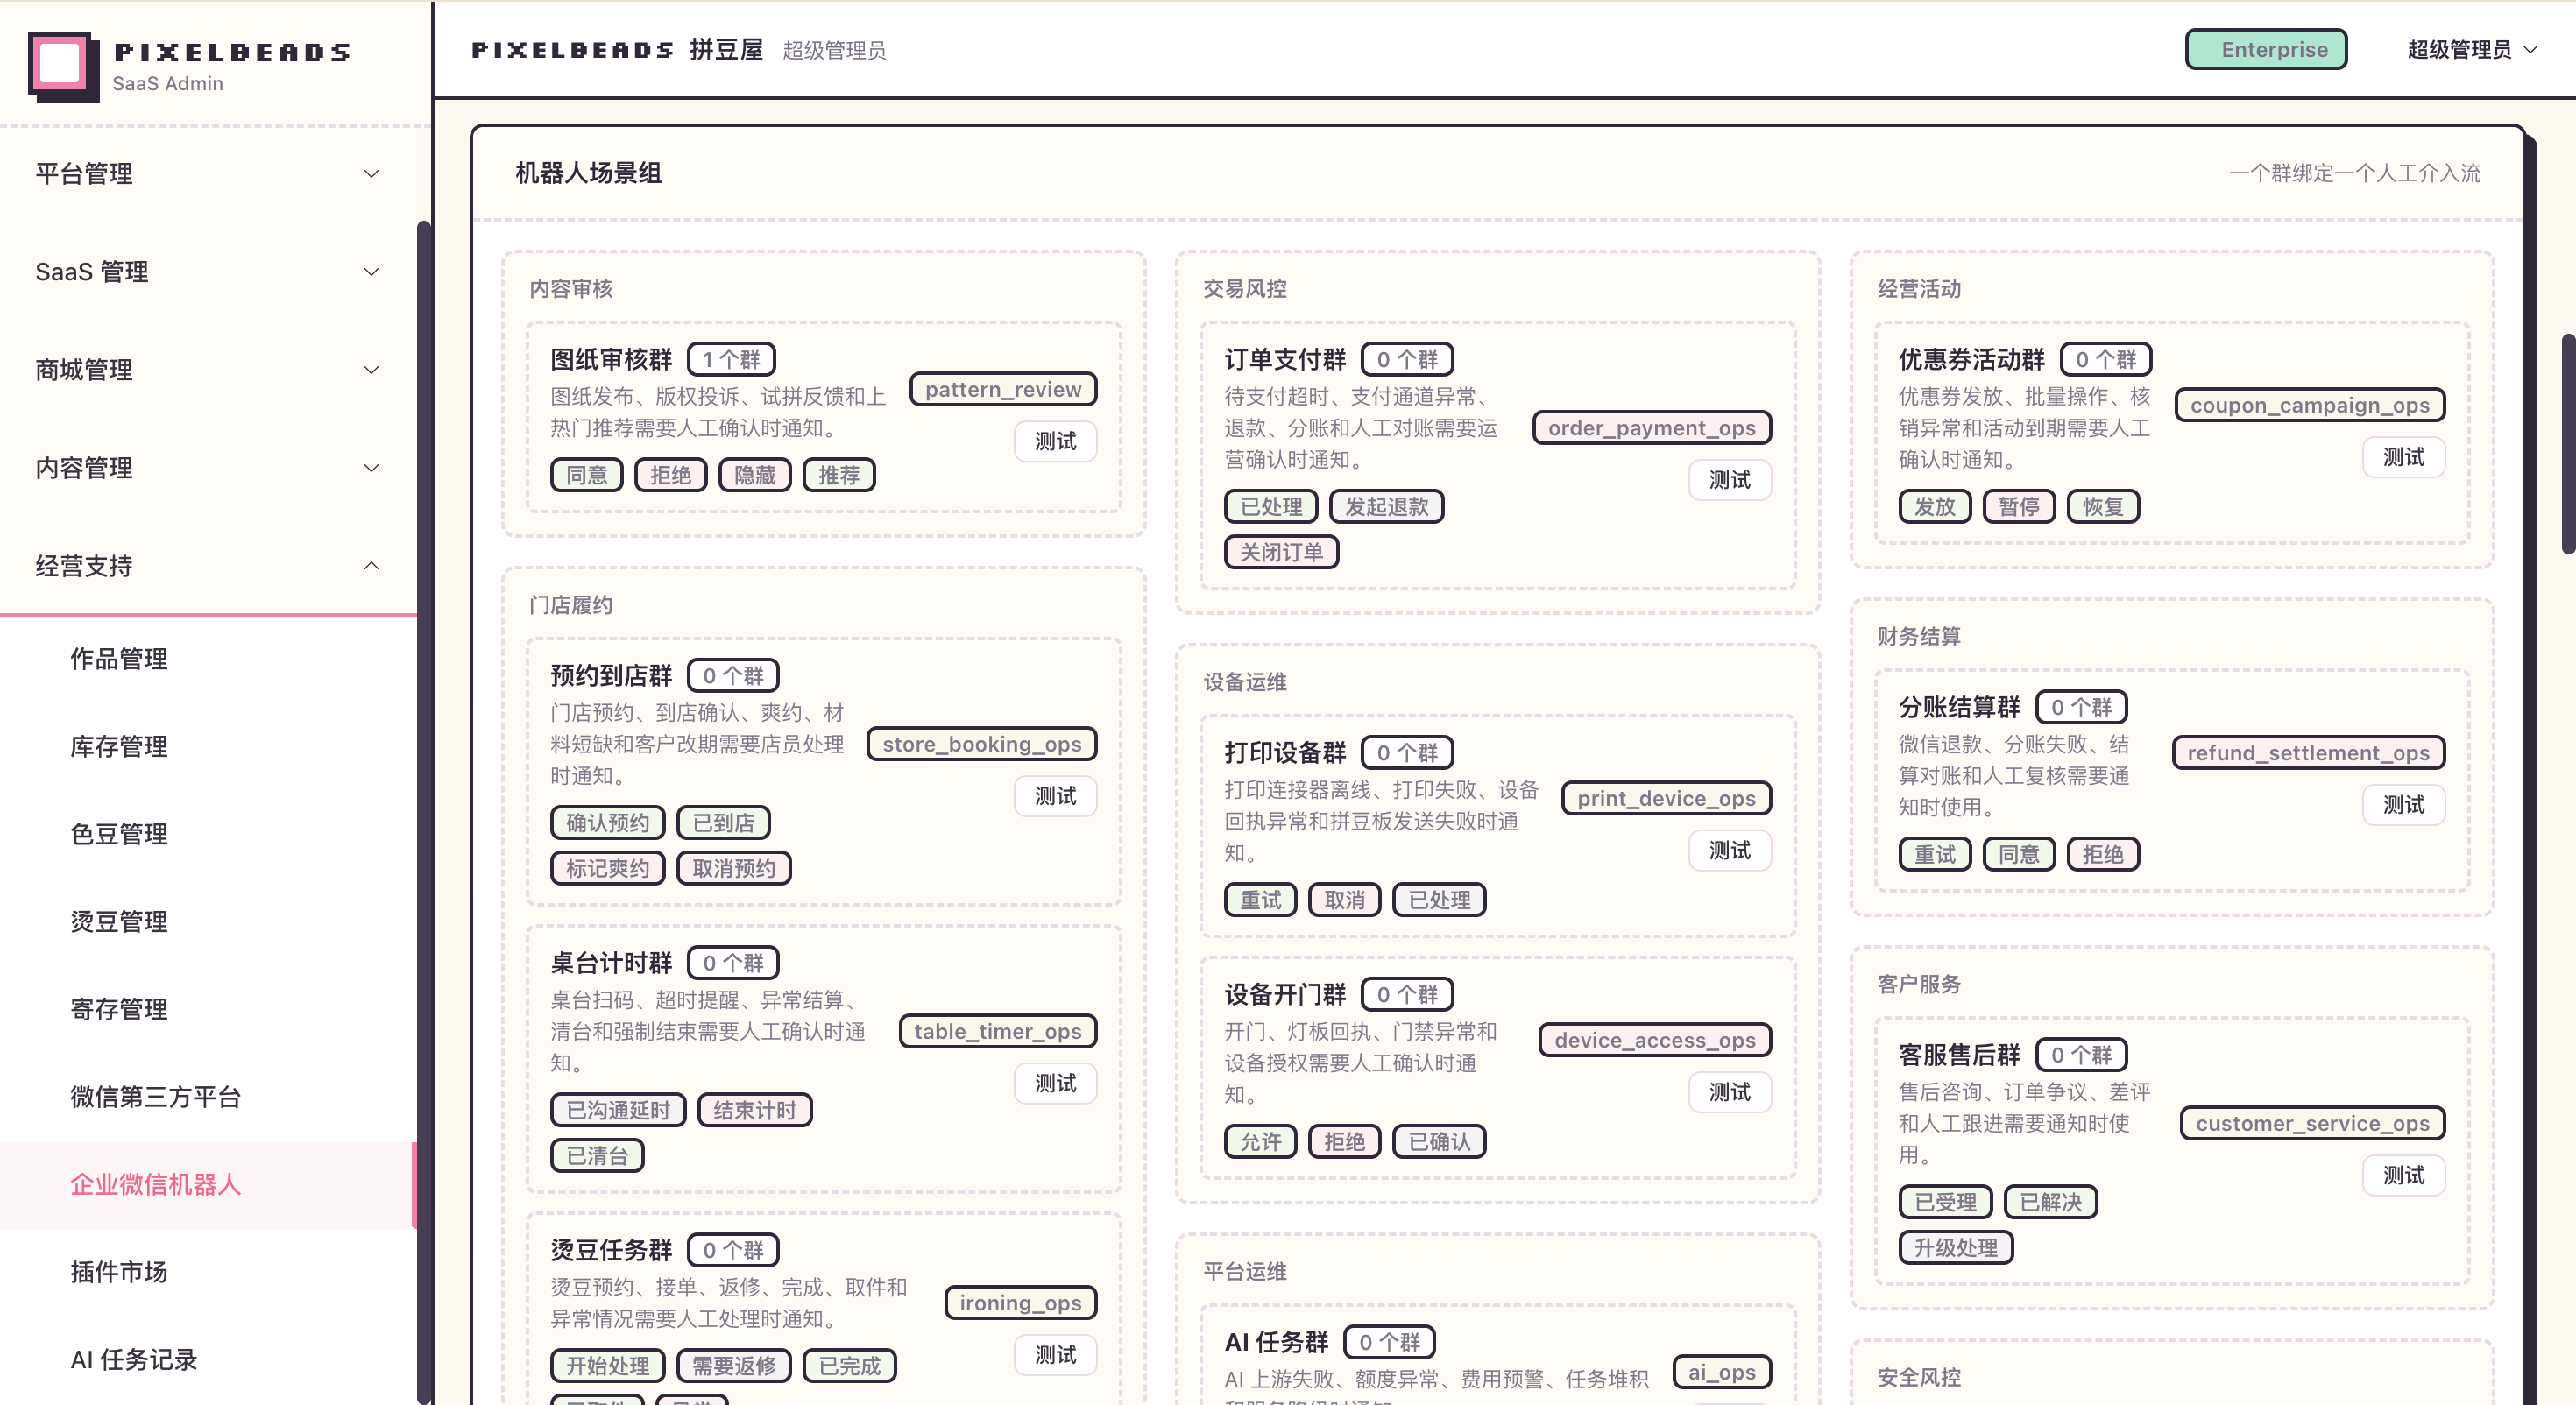Click the 恢复 tag in 优惠券活动群

click(x=2103, y=507)
